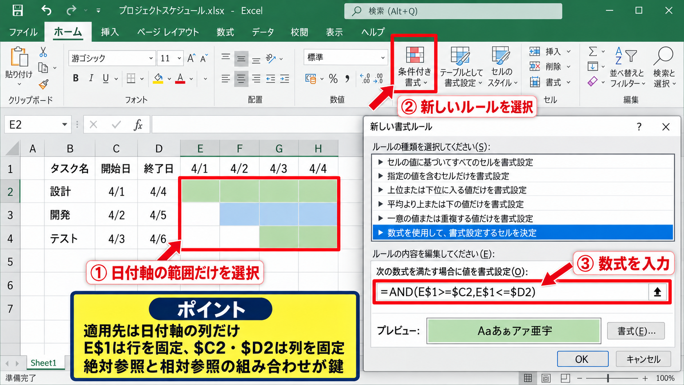Decrease the font size
Image resolution: width=684 pixels, height=385 pixels.
(204, 58)
